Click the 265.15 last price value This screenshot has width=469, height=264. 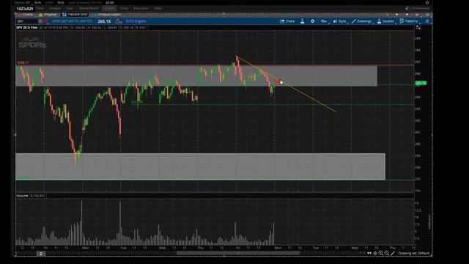(x=104, y=21)
